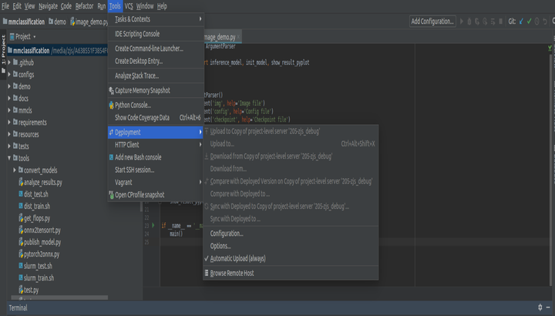Open the Terminal tool window tab

point(18,308)
